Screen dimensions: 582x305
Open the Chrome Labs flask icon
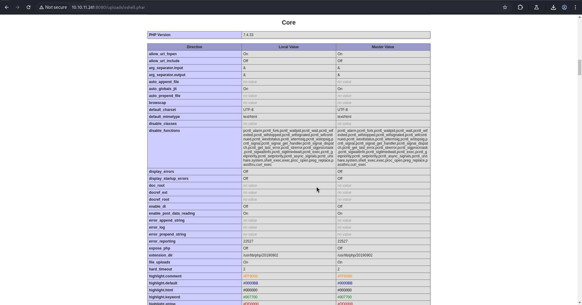pos(537,7)
